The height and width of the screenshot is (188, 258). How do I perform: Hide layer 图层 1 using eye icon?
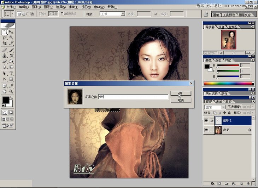[206, 121]
